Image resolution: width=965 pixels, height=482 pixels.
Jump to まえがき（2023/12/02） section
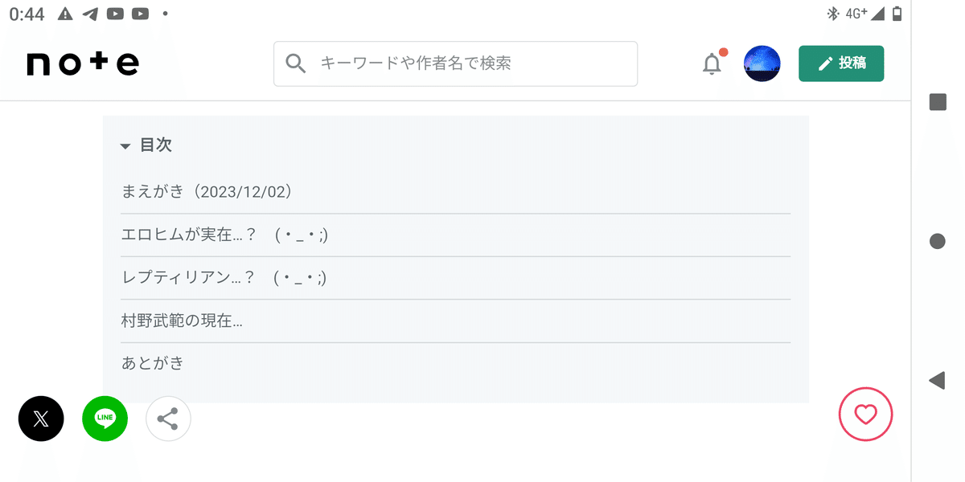tap(207, 192)
